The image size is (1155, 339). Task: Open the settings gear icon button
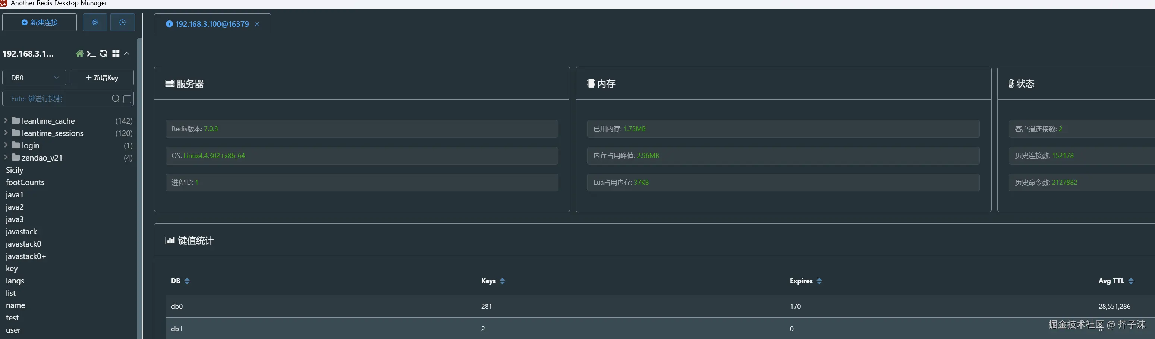click(95, 22)
